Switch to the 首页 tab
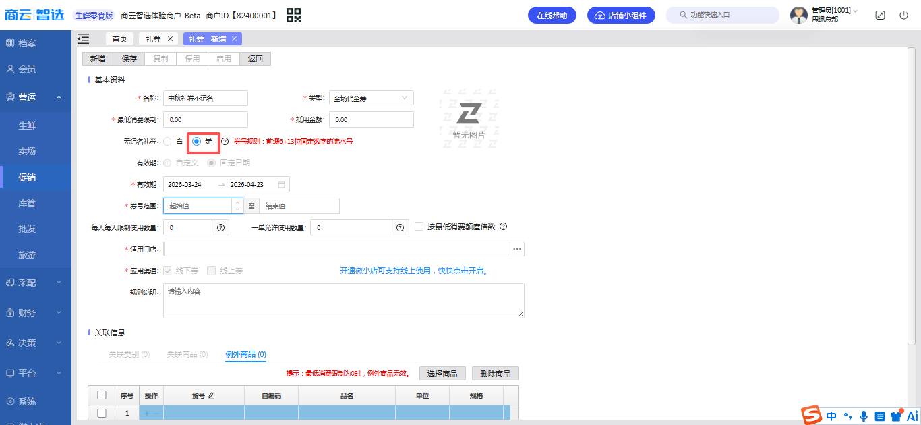This screenshot has width=921, height=425. [x=119, y=39]
